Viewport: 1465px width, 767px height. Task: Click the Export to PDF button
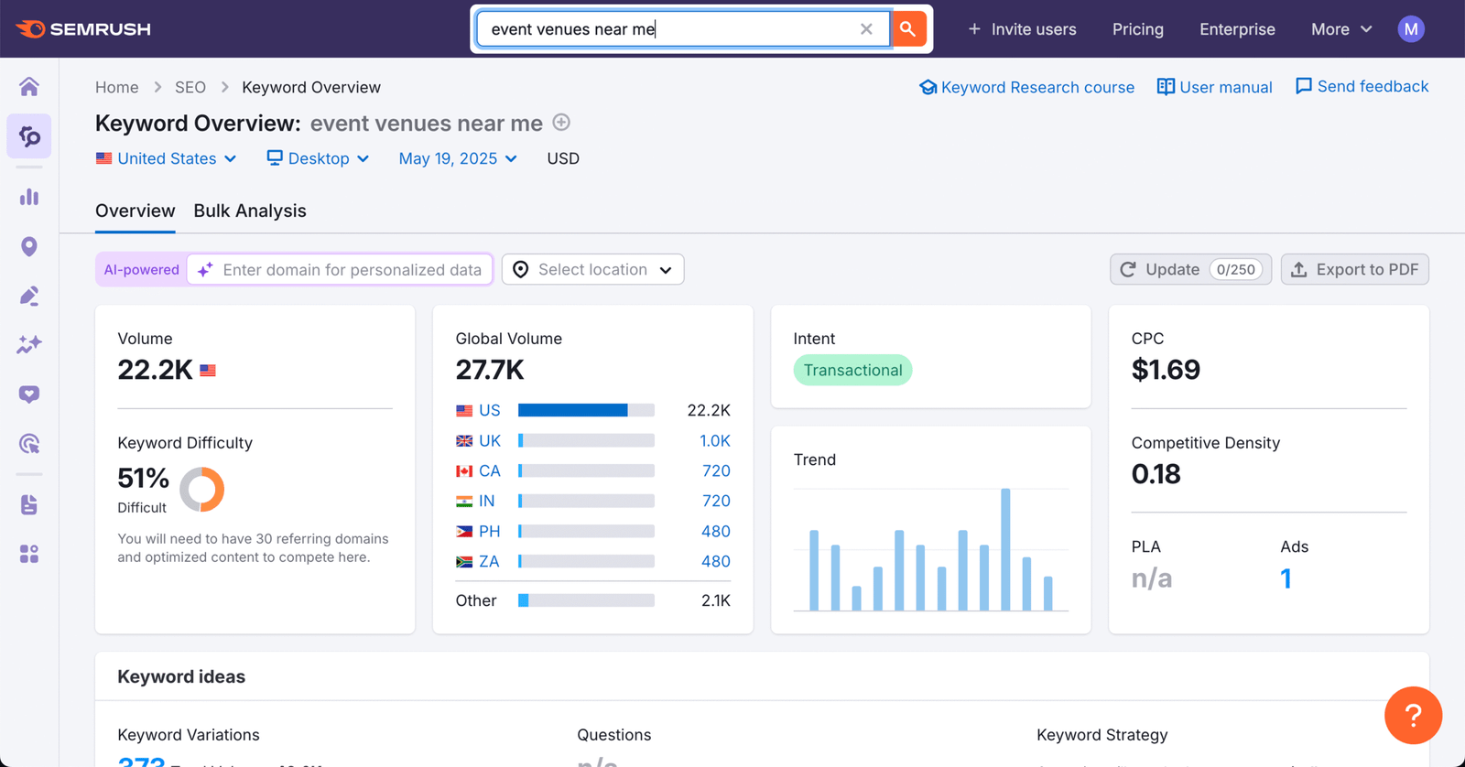point(1355,270)
